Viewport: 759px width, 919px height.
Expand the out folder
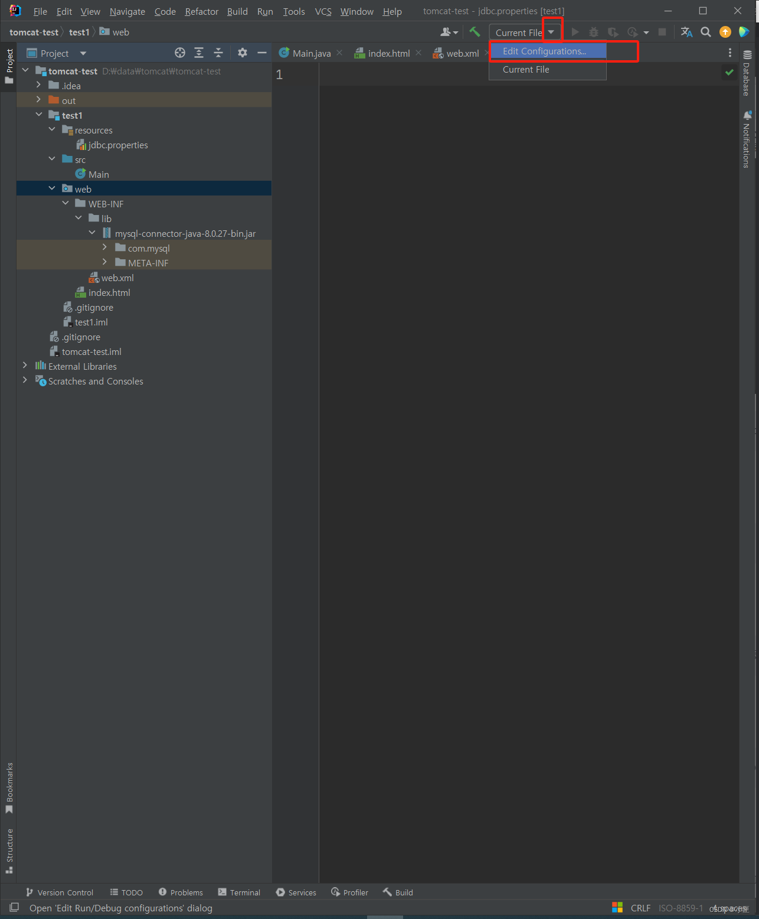[39, 100]
